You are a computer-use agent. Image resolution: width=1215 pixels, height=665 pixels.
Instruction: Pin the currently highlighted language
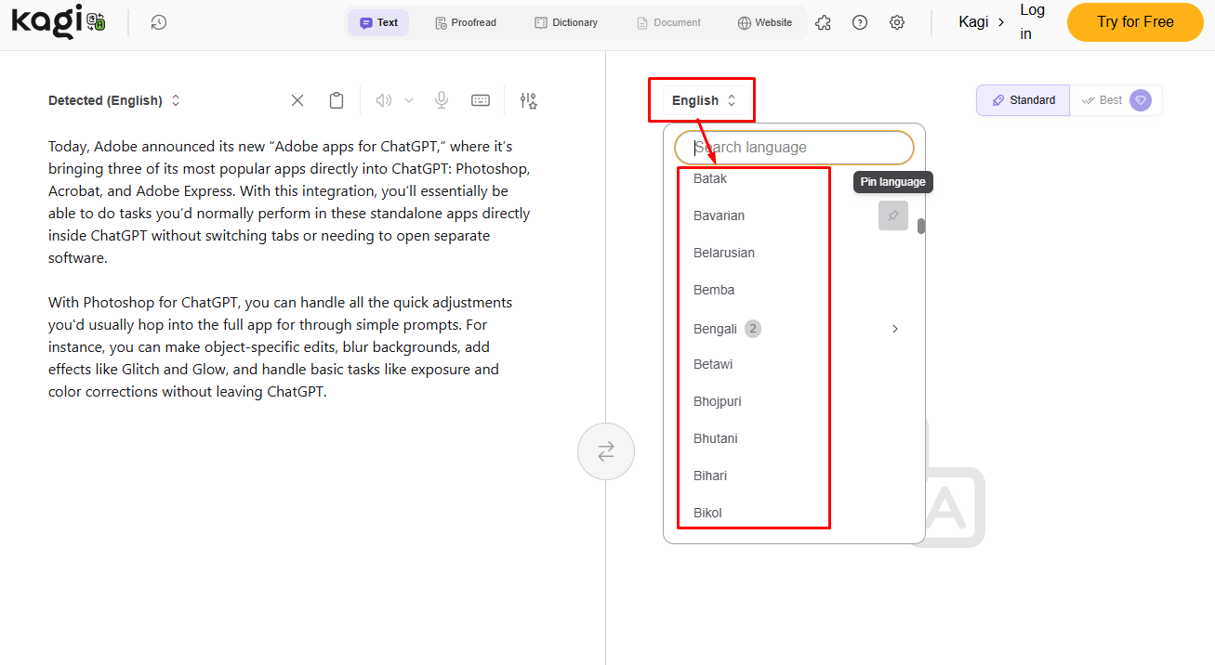(x=892, y=215)
